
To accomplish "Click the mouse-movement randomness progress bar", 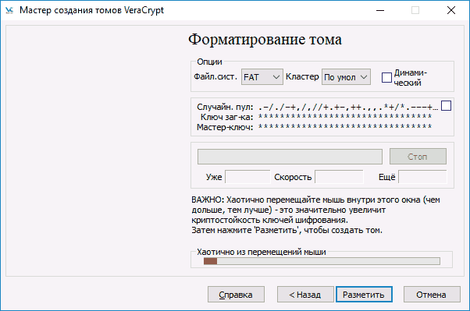I will point(322,261).
